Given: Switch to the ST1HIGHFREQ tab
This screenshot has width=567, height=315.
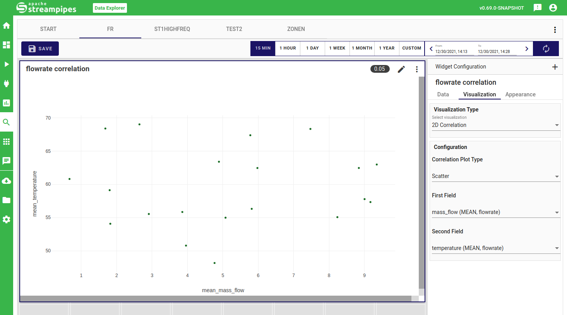Looking at the screenshot, I should (x=172, y=29).
